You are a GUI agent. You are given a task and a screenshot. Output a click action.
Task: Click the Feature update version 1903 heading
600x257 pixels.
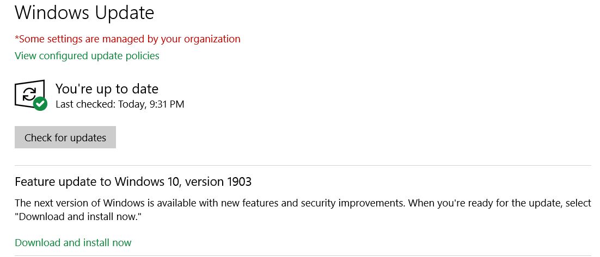click(x=133, y=181)
